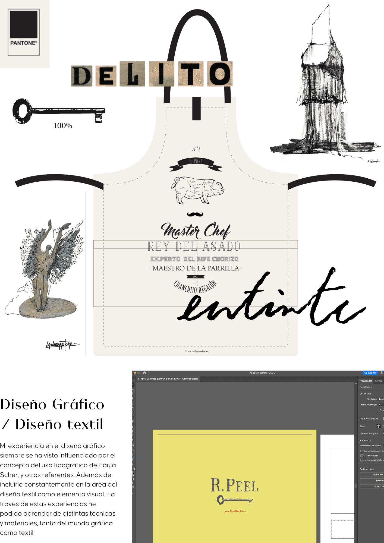Click the Home icon in Illustrator

pos(144,373)
